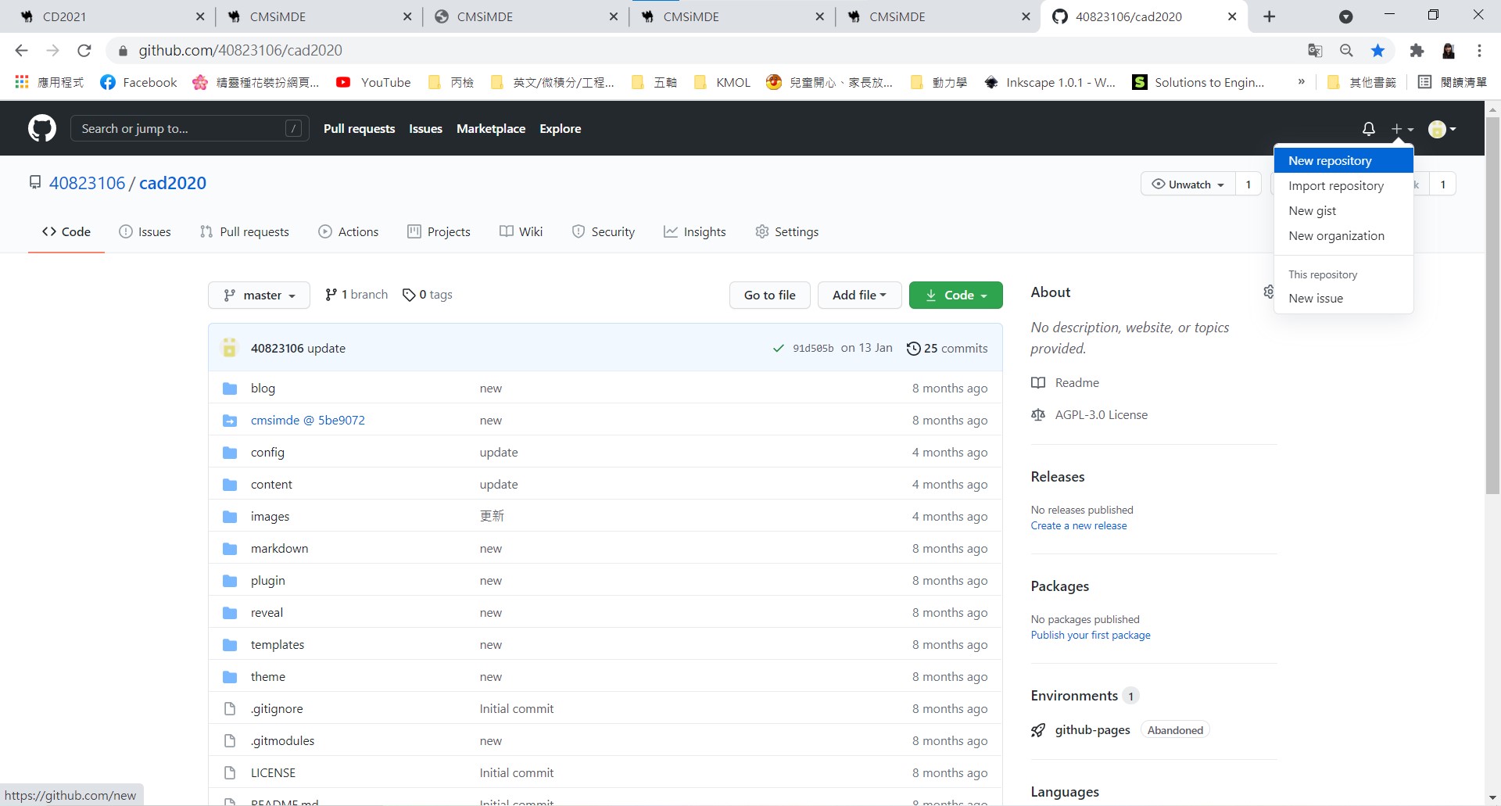Click the green commit status checkmark
The image size is (1501, 806).
point(778,349)
